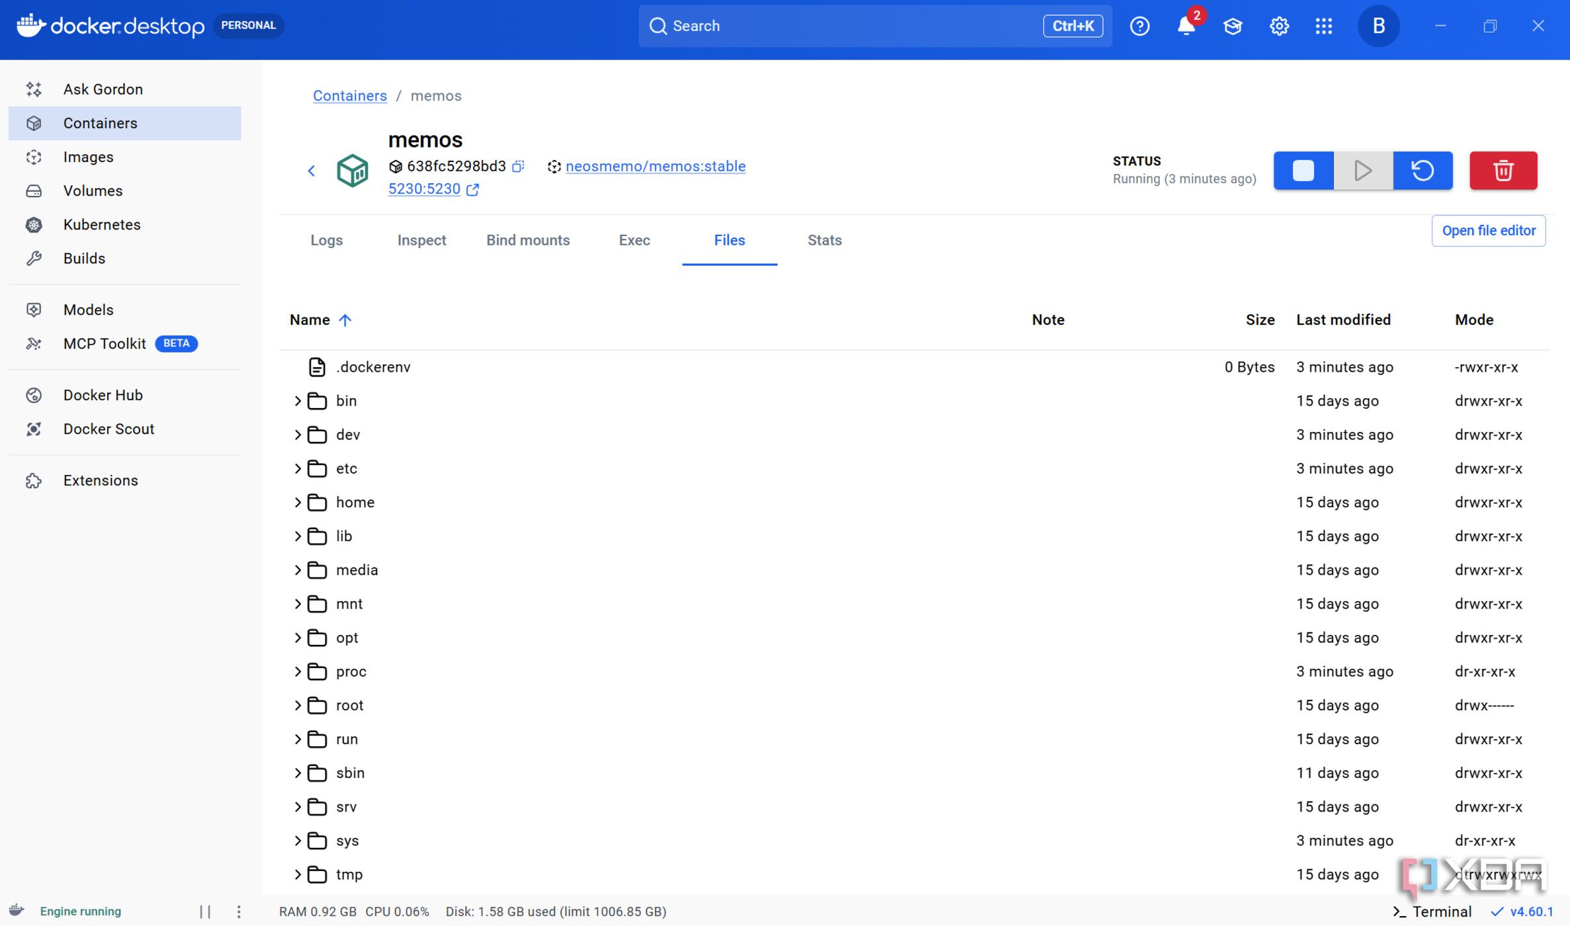
Task: Expand the bin folder
Action: [298, 401]
